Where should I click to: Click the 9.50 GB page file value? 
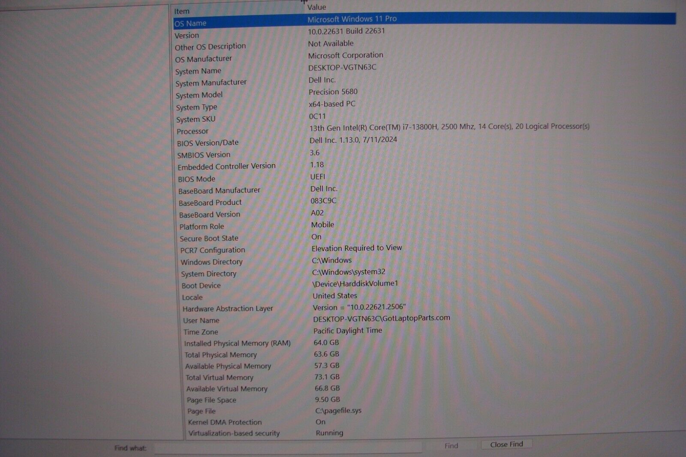(328, 399)
